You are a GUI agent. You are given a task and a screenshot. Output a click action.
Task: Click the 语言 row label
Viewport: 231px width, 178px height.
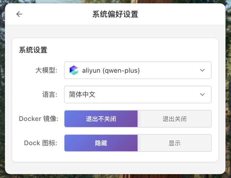coord(50,95)
